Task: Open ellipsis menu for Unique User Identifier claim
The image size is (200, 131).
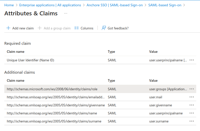Action: (192, 60)
